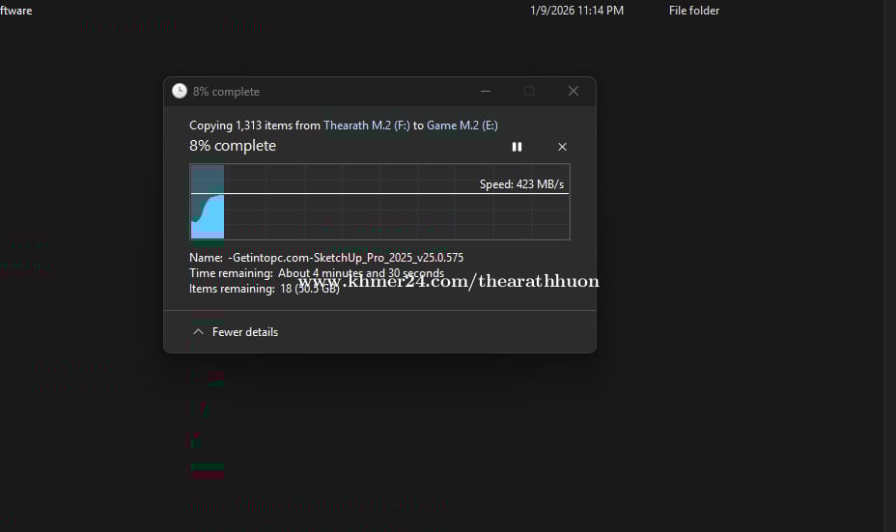Click the greyed-out maximize button
Image resolution: width=896 pixels, height=532 pixels.
point(529,91)
